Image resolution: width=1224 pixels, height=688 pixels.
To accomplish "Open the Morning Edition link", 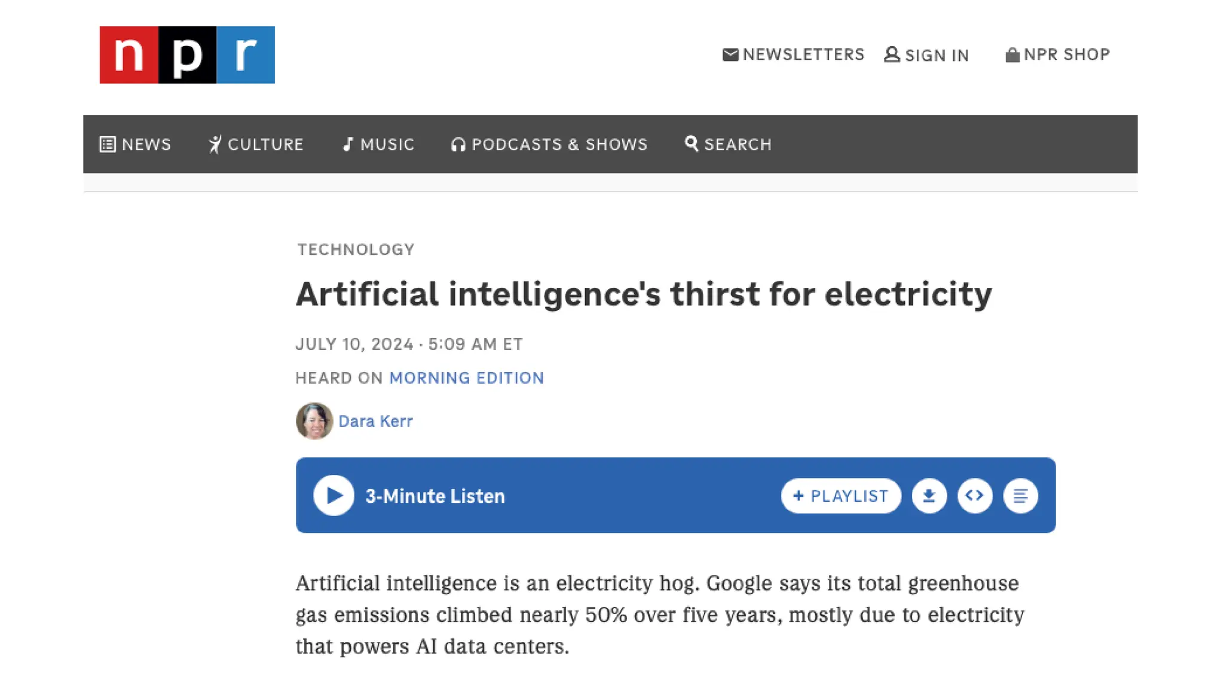I will click(x=466, y=378).
